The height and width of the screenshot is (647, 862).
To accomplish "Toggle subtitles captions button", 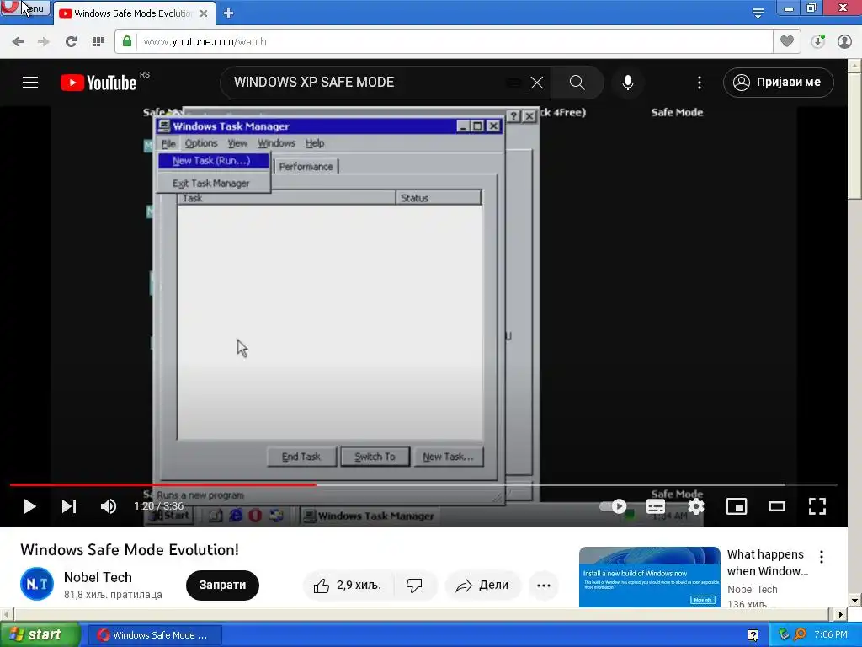I will pos(655,506).
